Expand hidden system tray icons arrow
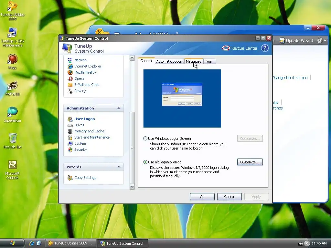The height and width of the screenshot is (248, 331). [307, 243]
